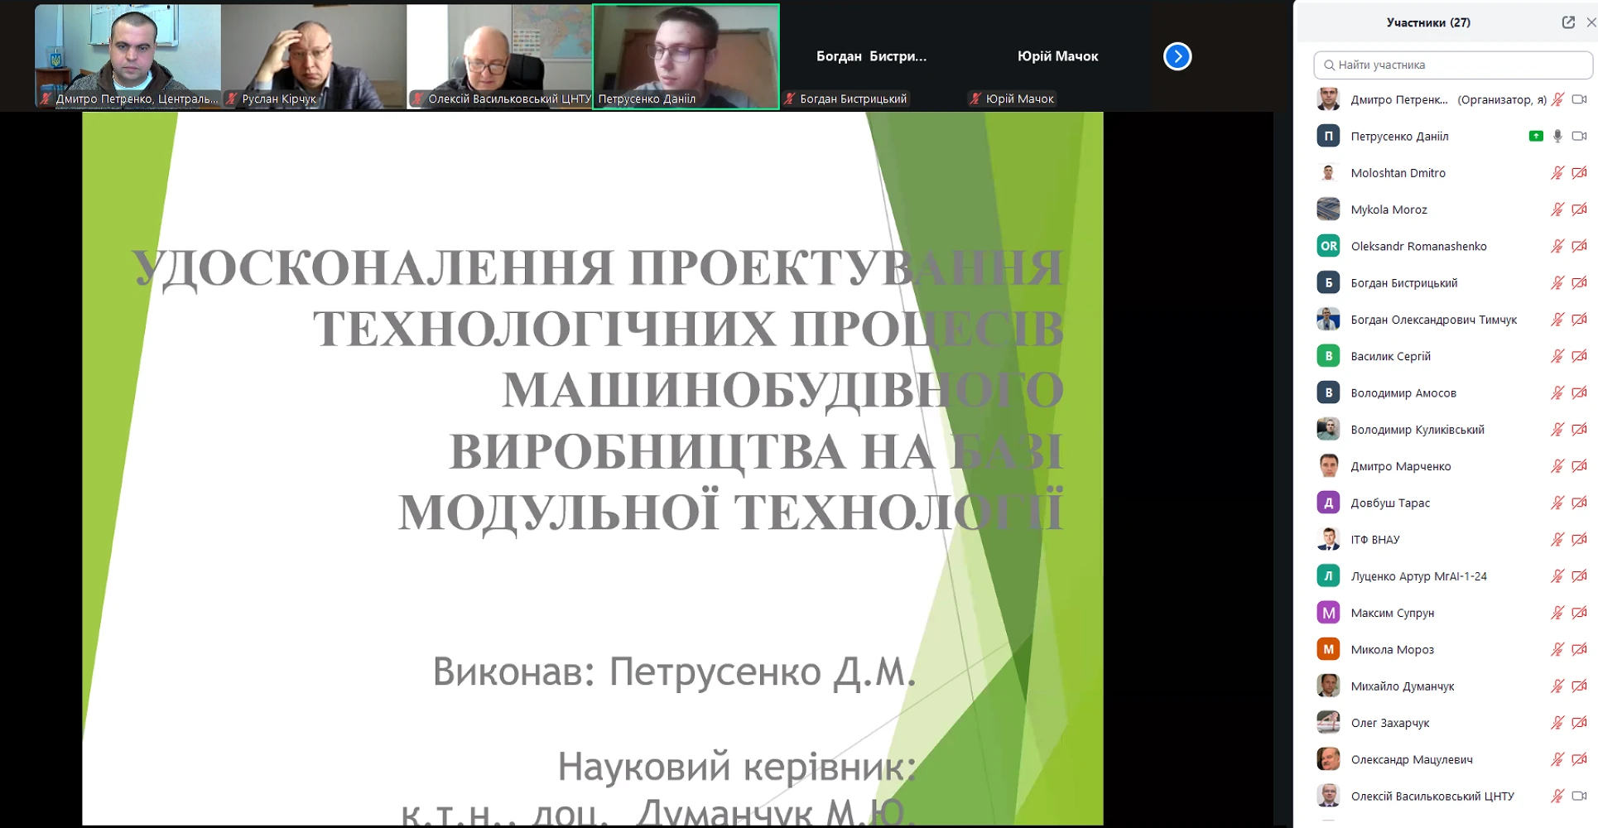Toggle video for Василик Сергій

(x=1579, y=356)
